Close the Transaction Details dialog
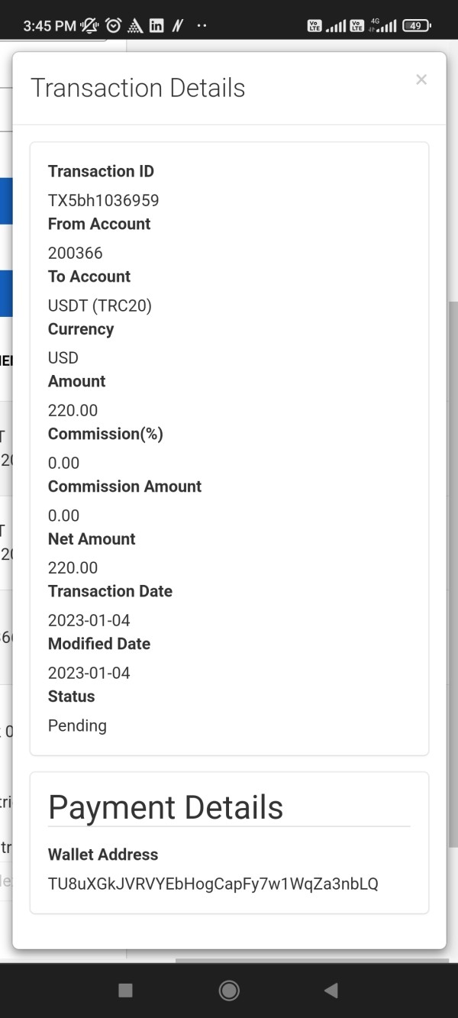The image size is (458, 1018). pos(421,79)
